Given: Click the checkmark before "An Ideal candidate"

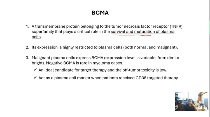Looking at the screenshot, I should [35, 70].
